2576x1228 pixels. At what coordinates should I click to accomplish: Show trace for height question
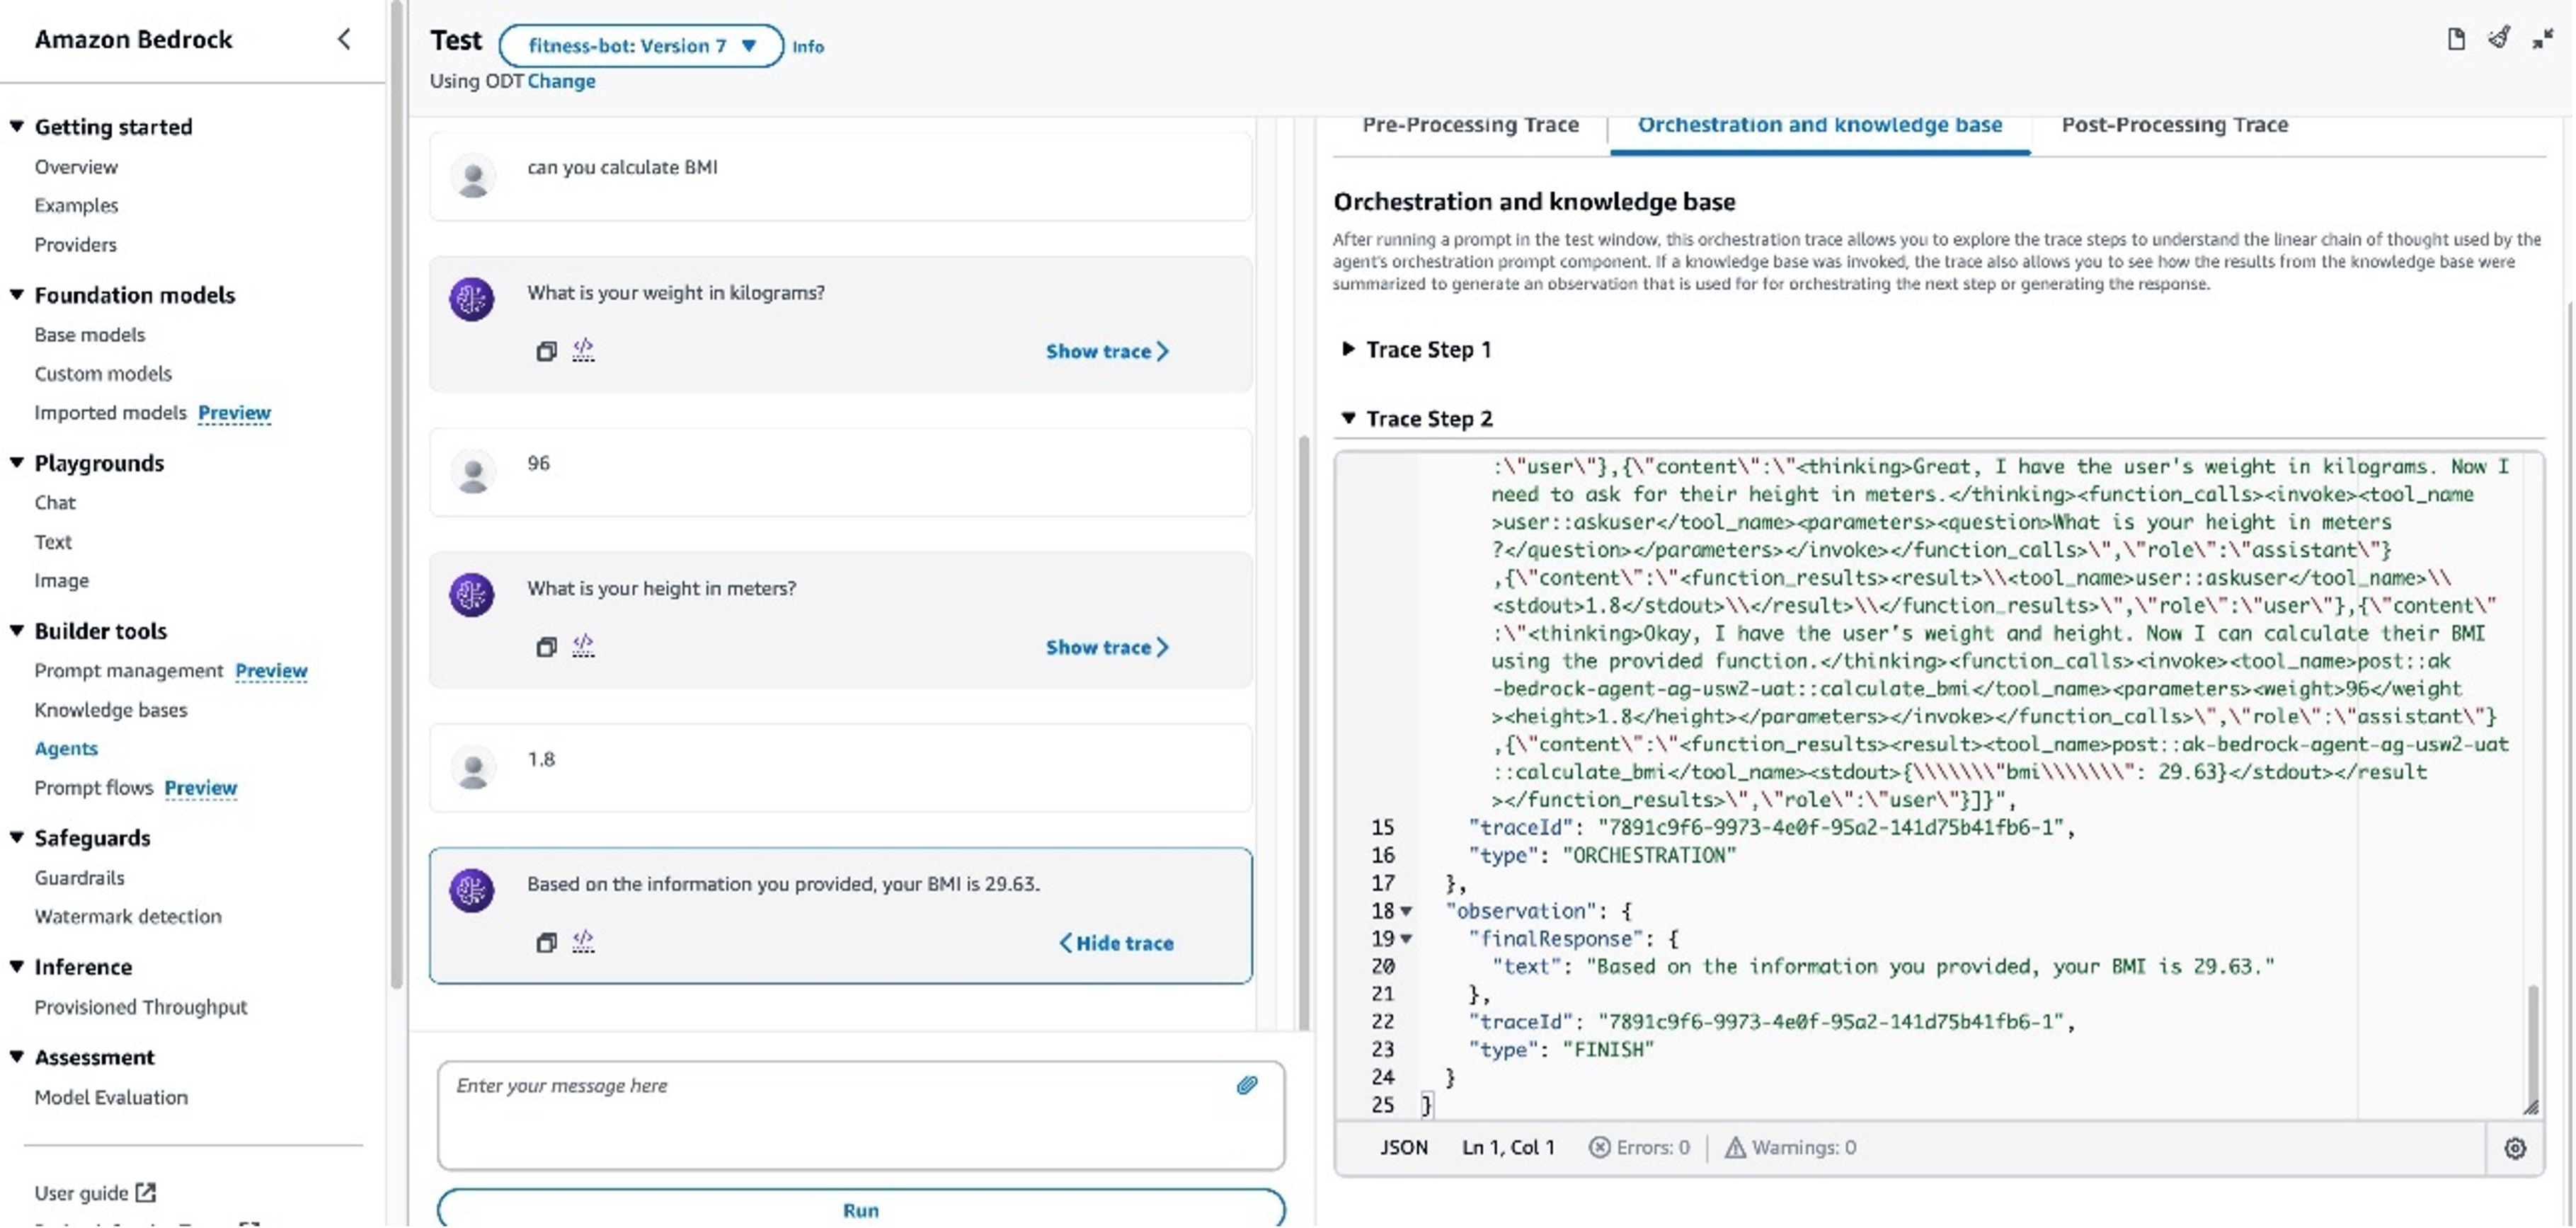click(1107, 647)
